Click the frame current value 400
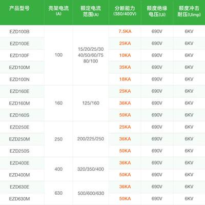 [58, 169]
